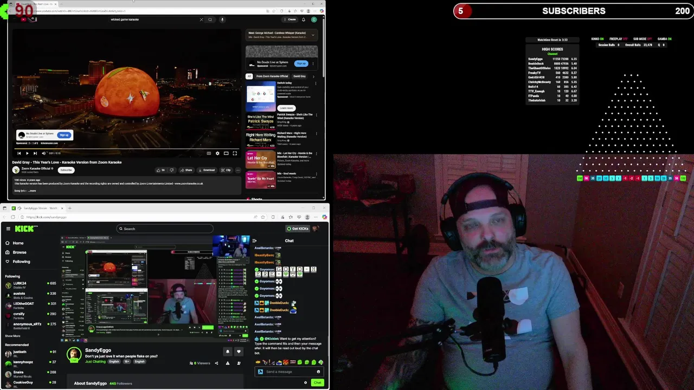Clear the YouTube search text with the X

coord(201,19)
